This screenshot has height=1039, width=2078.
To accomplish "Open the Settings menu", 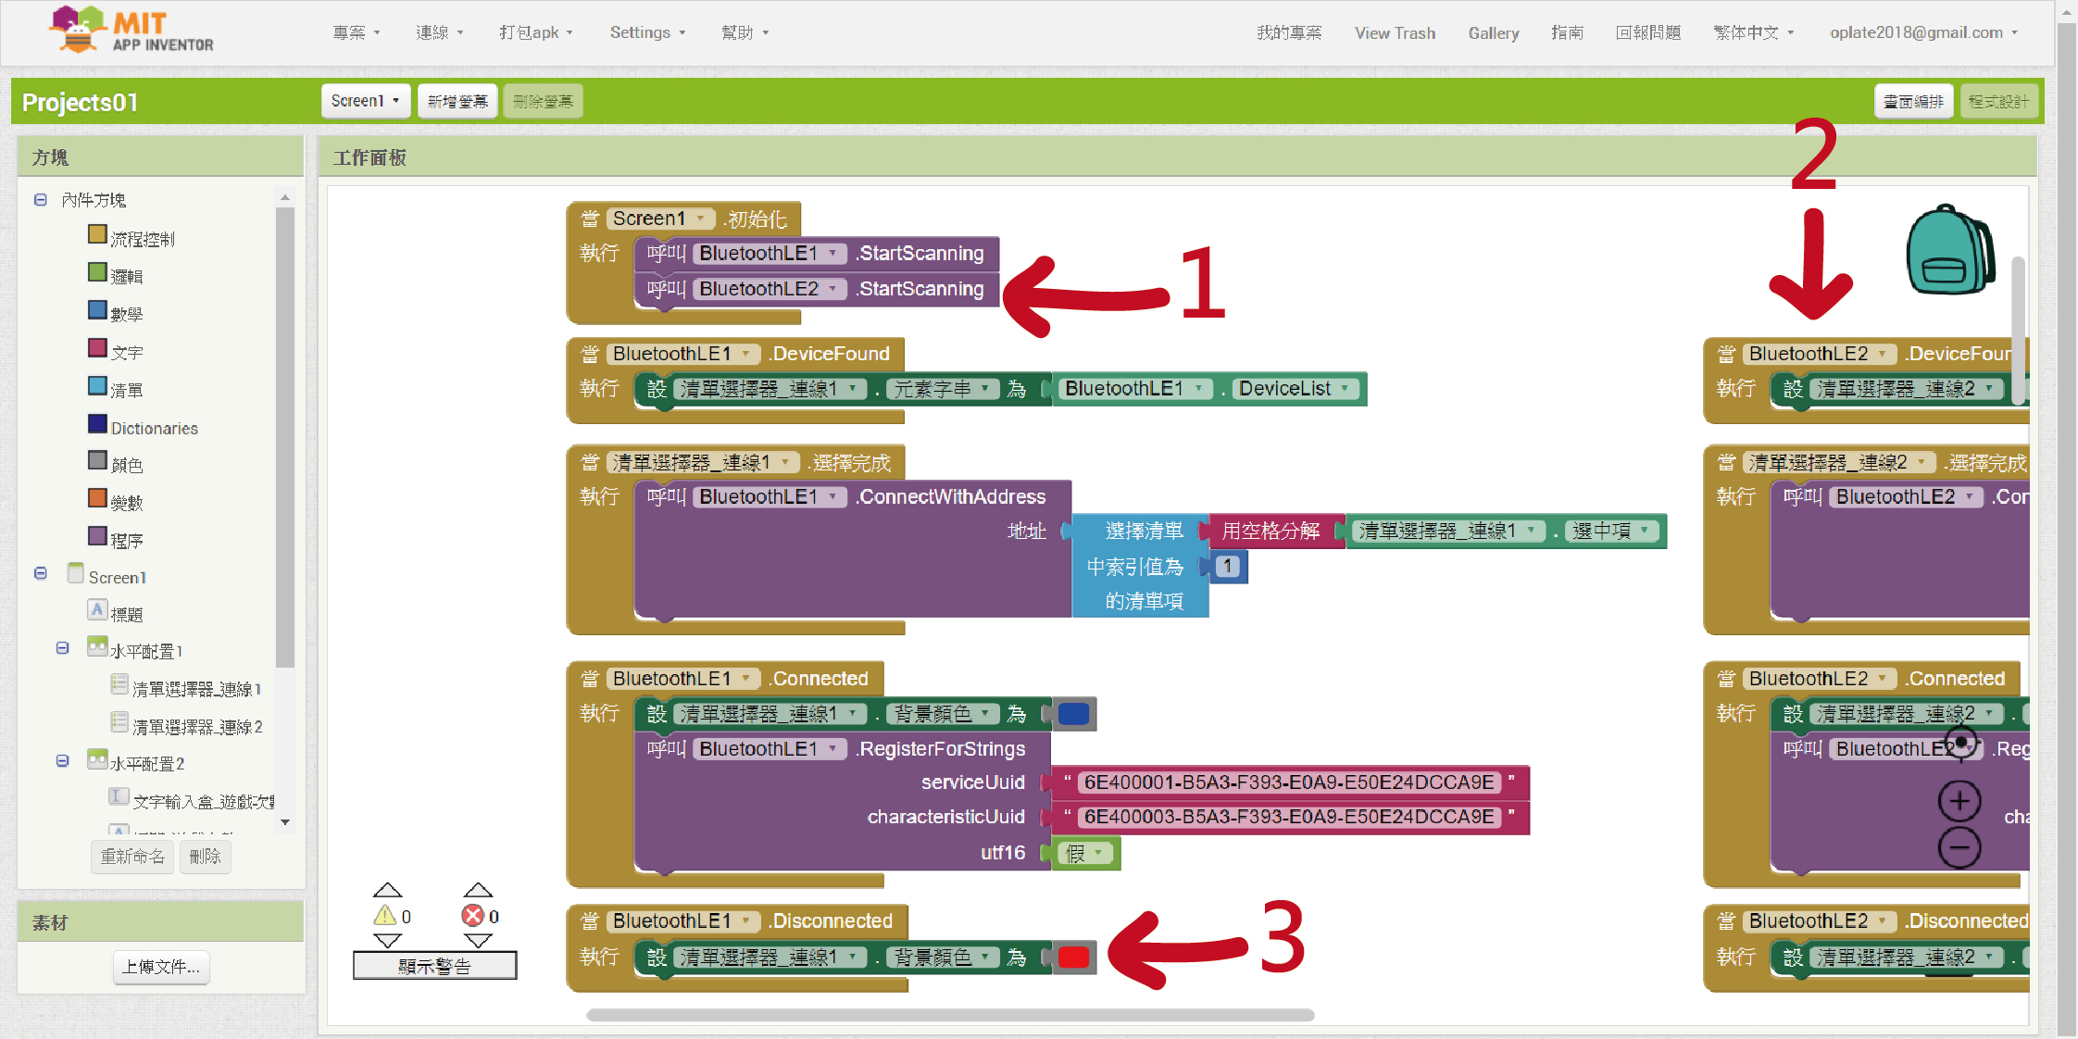I will pos(646,32).
